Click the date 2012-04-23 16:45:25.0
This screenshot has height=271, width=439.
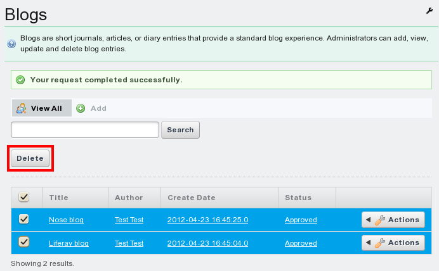tap(207, 220)
